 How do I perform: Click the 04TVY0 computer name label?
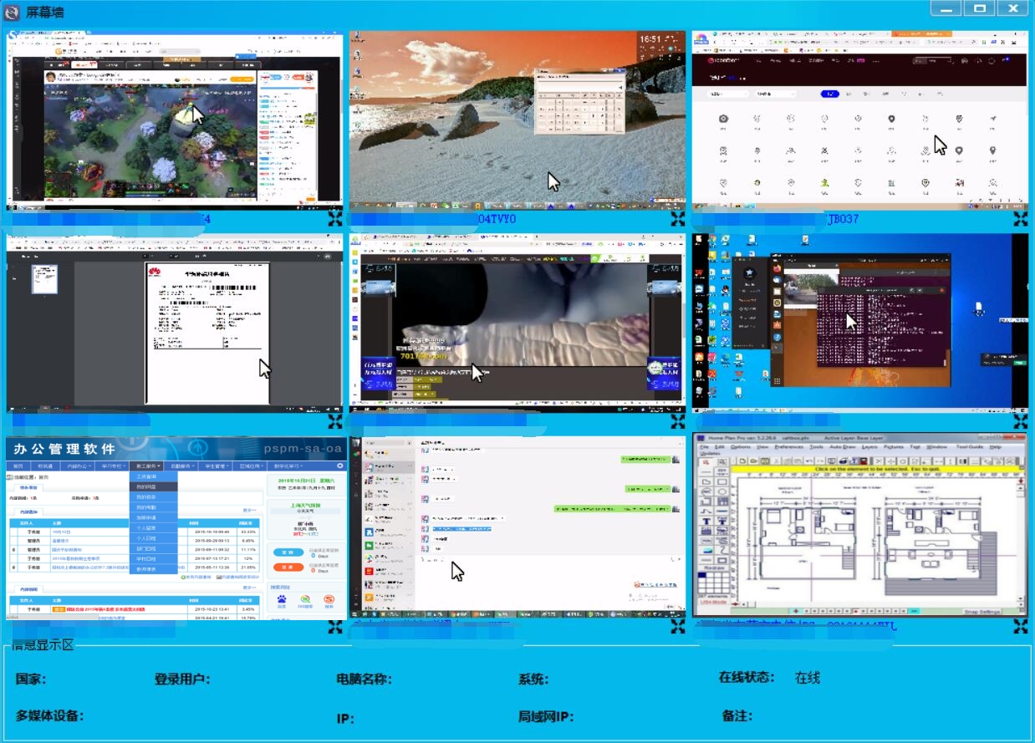tap(497, 220)
